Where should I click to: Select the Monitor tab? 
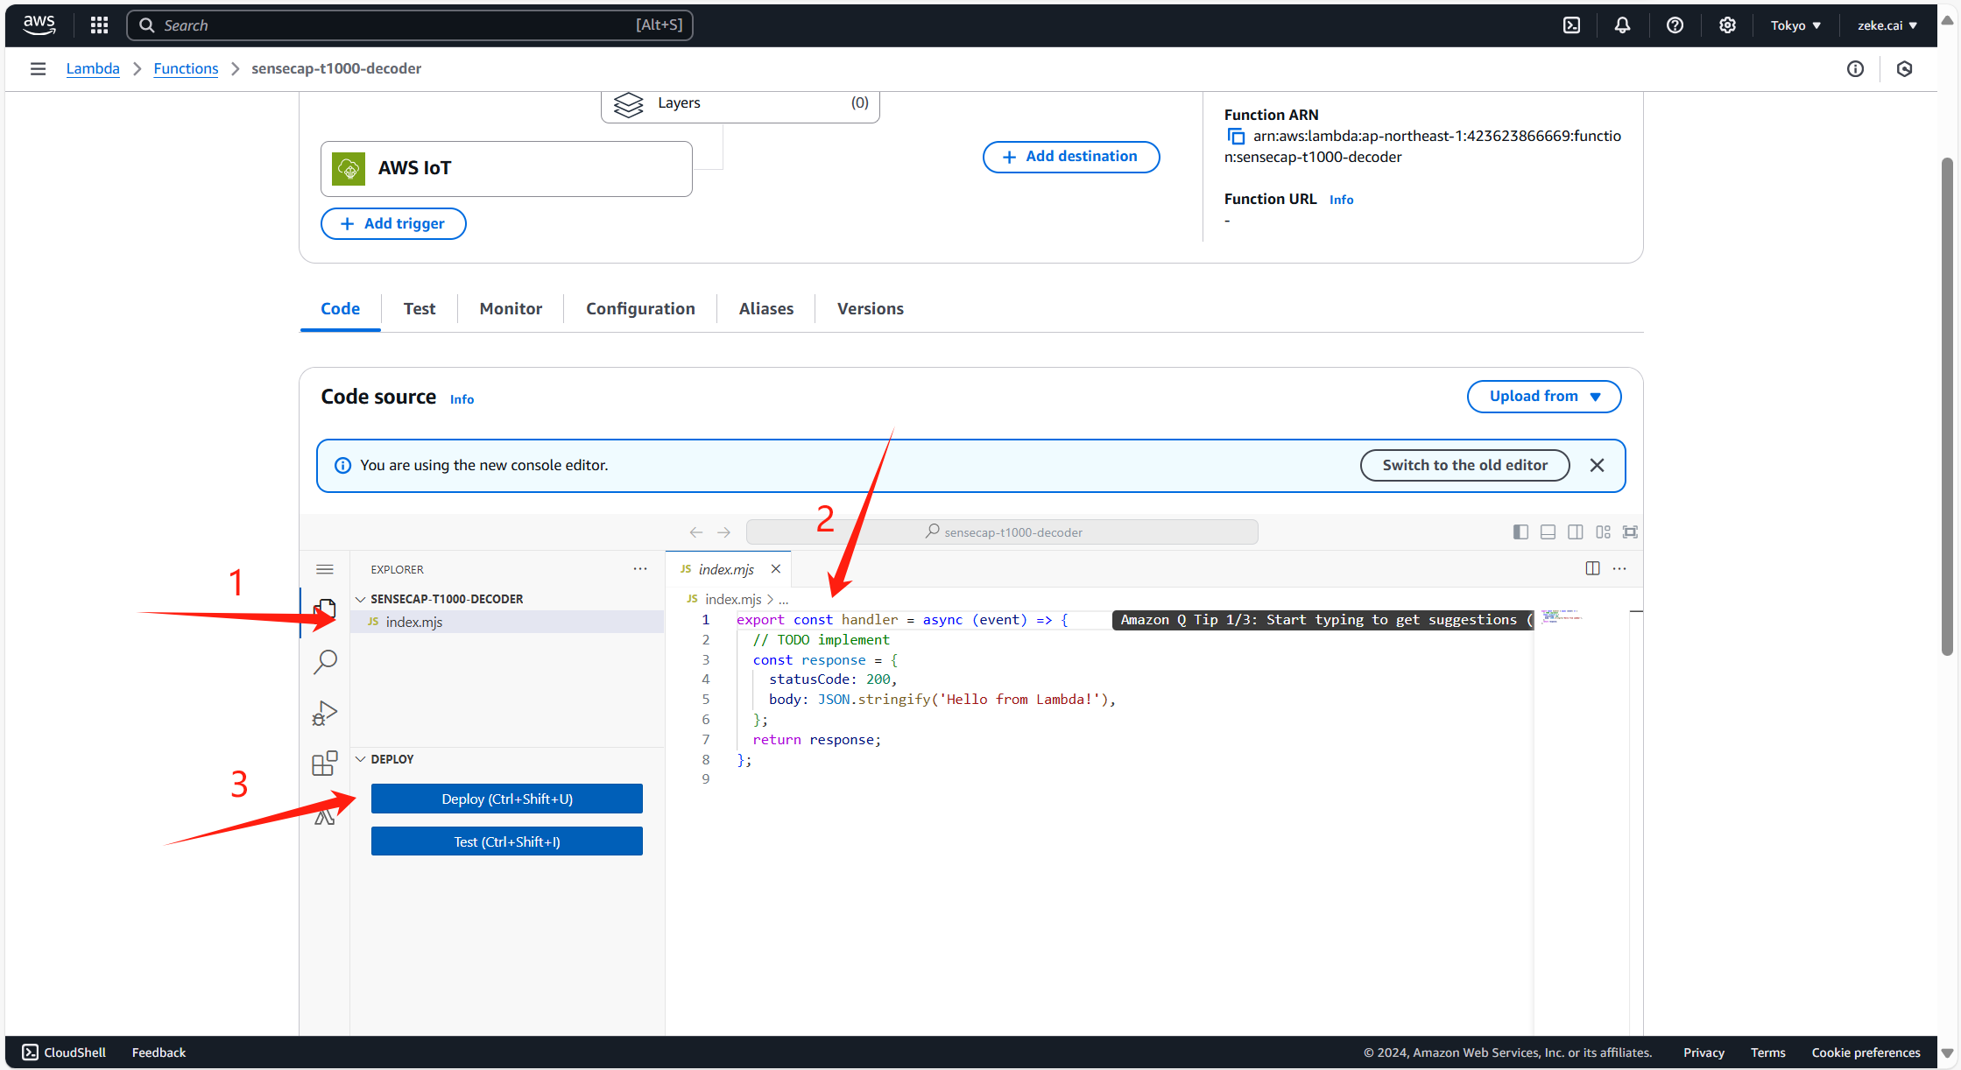click(x=511, y=308)
